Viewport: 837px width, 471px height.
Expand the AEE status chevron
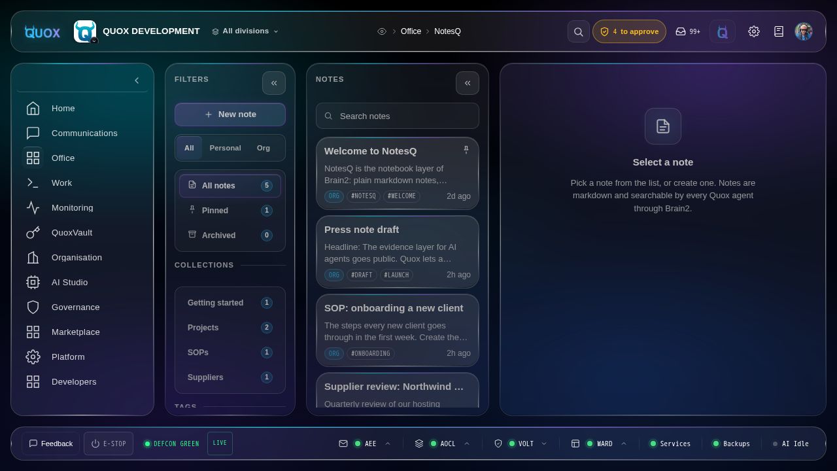coord(388,444)
